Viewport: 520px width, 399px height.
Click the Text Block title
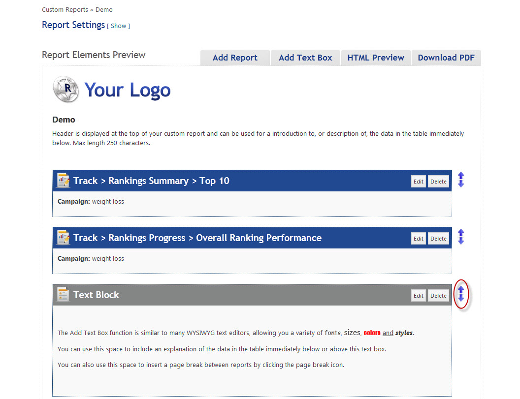coord(96,295)
